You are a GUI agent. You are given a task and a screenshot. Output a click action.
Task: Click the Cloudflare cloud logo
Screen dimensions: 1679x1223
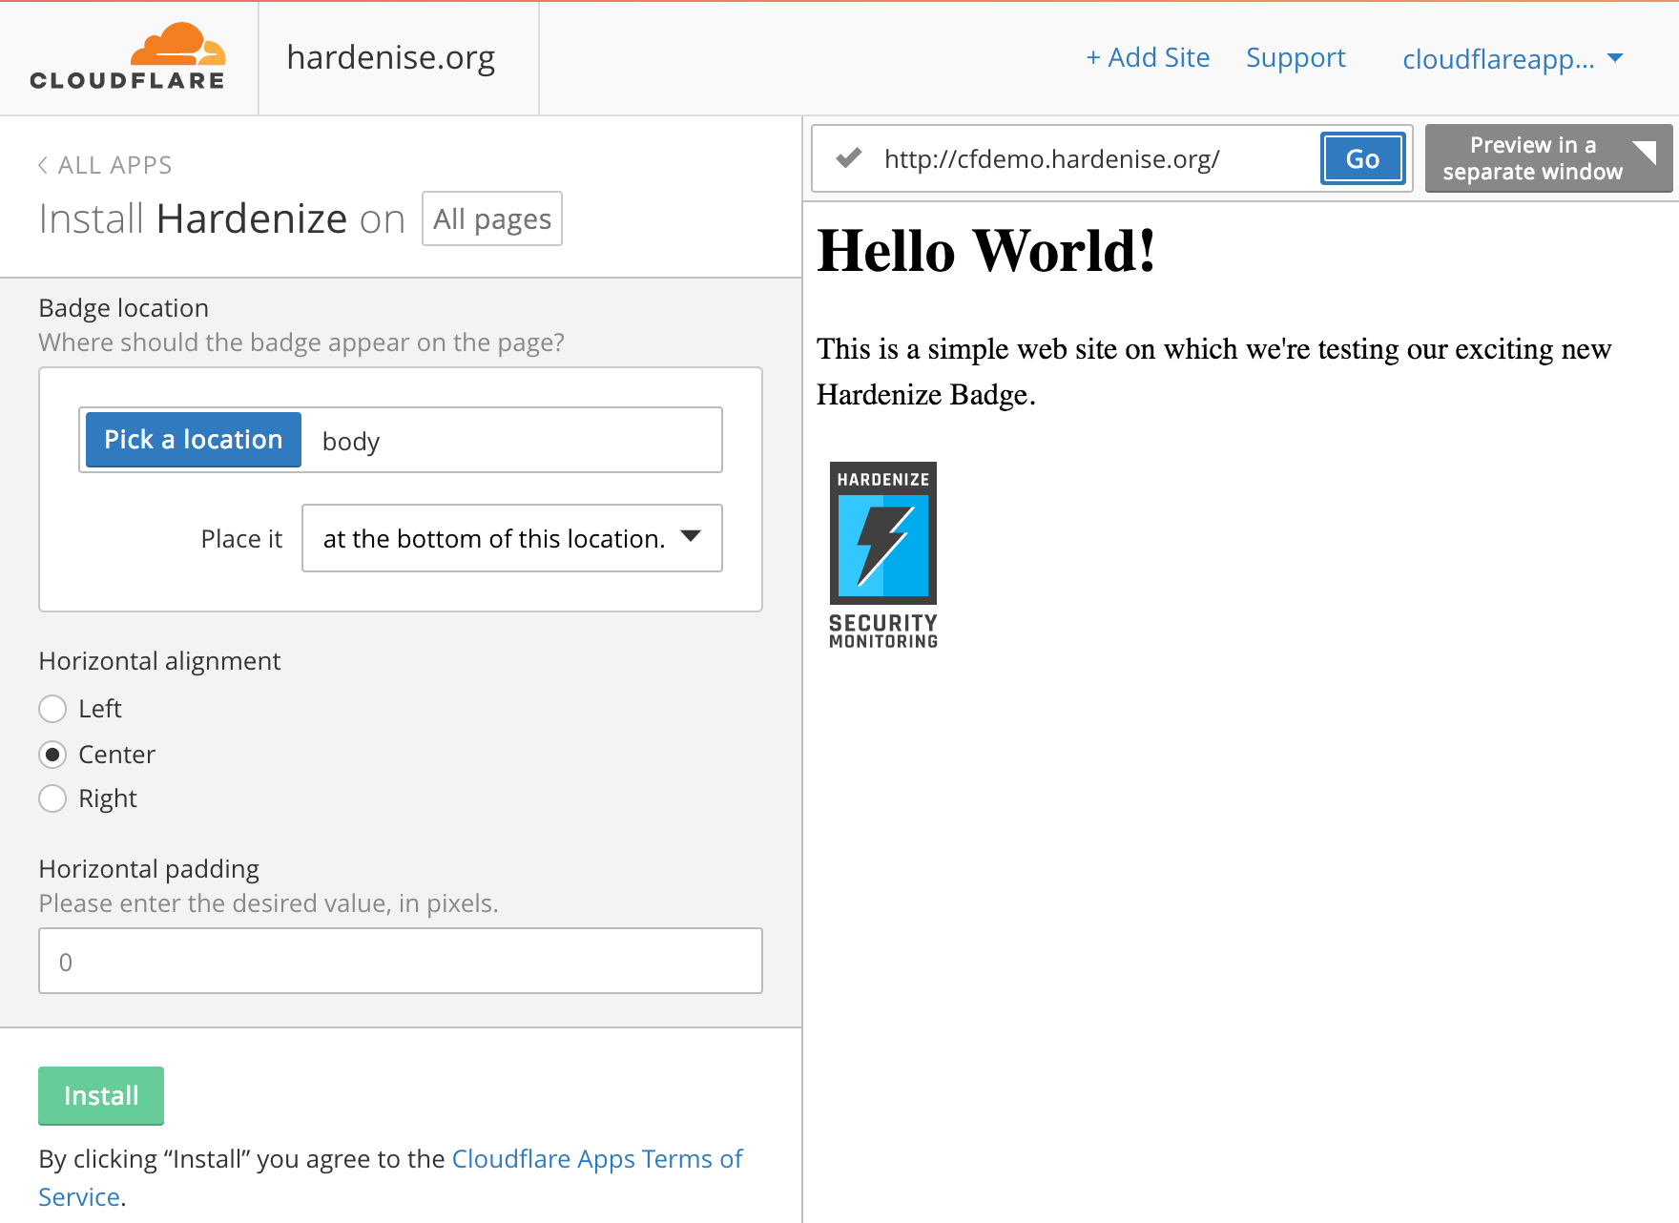(127, 57)
